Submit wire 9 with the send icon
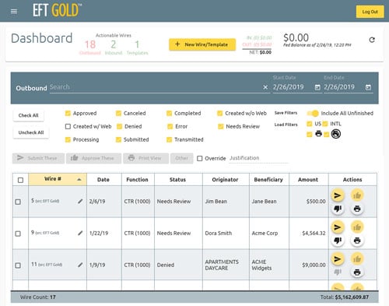The image size is (389, 306). (338, 227)
